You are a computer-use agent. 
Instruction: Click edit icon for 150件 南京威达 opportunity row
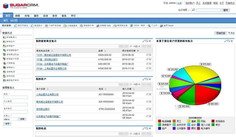pyautogui.click(x=147, y=55)
